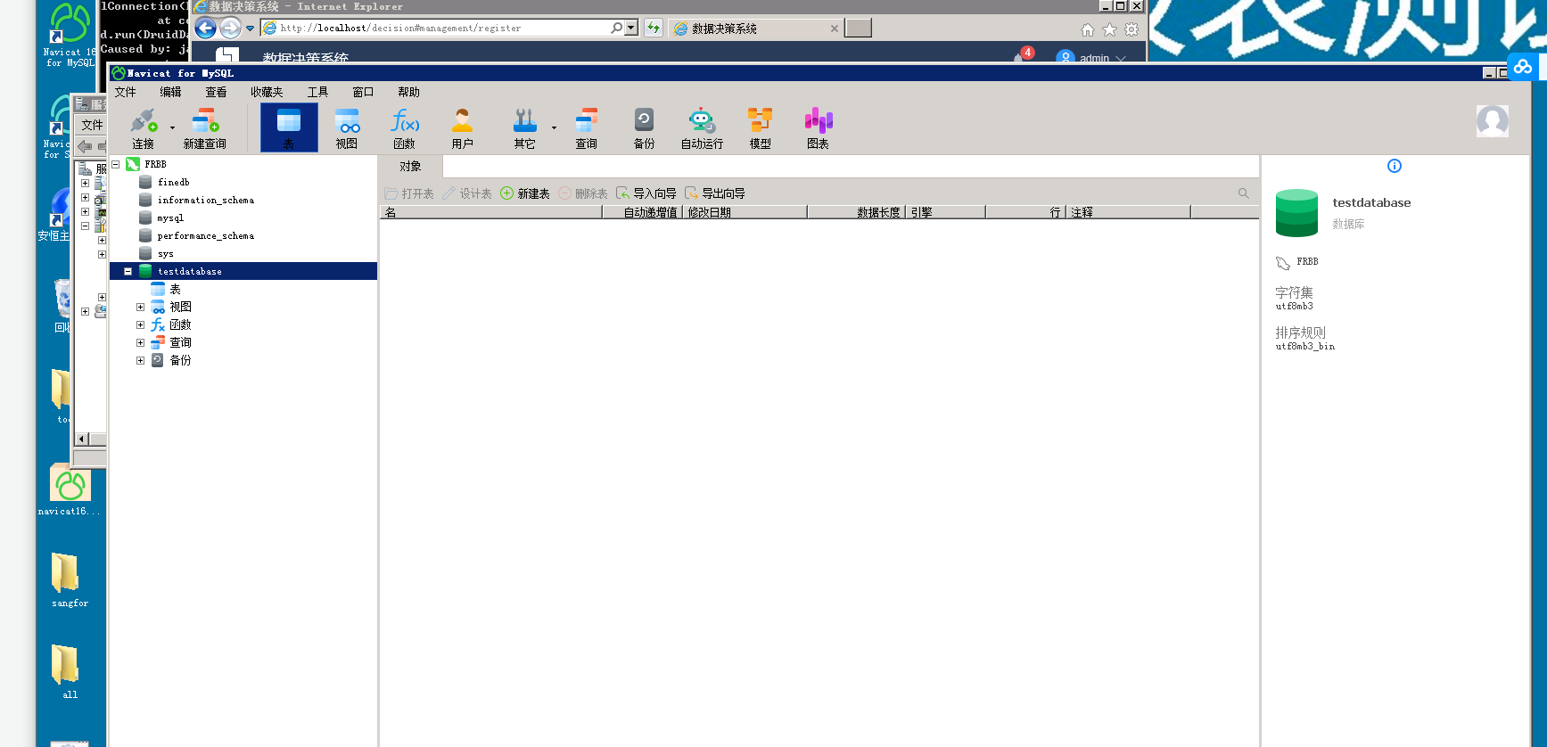Click the 名 (Name) column header
Screen dimensions: 1547x747
click(491, 212)
